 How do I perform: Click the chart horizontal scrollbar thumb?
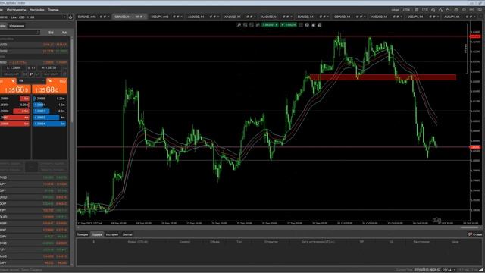tap(470, 227)
